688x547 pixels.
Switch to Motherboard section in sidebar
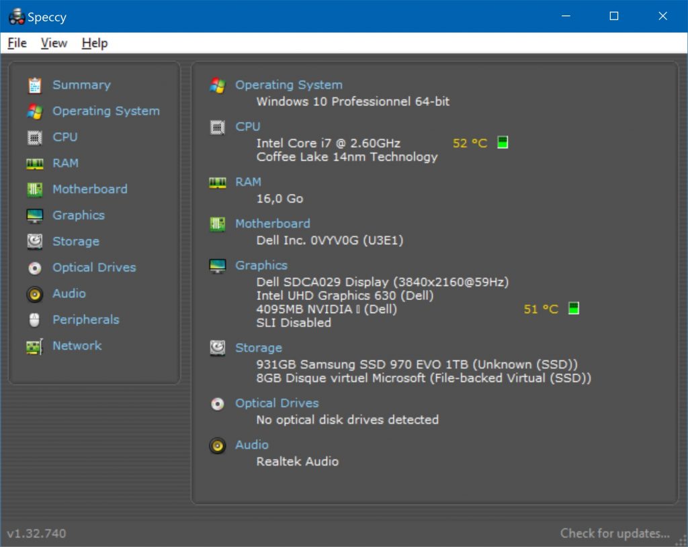click(x=90, y=189)
